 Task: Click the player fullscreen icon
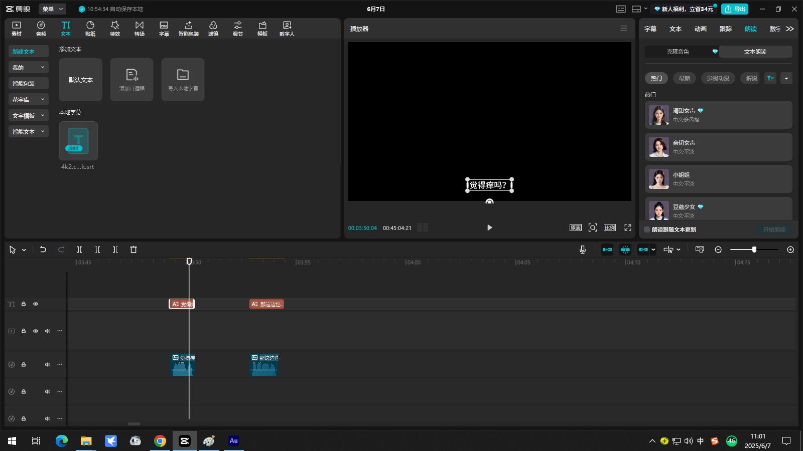pyautogui.click(x=628, y=228)
